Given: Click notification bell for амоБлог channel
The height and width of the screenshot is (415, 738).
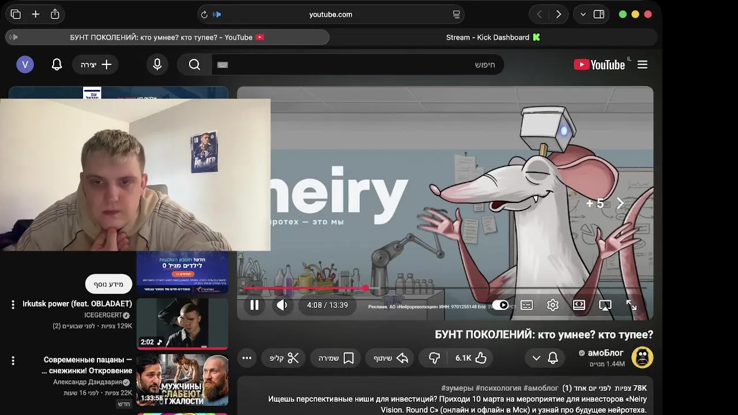Looking at the screenshot, I should pyautogui.click(x=552, y=358).
